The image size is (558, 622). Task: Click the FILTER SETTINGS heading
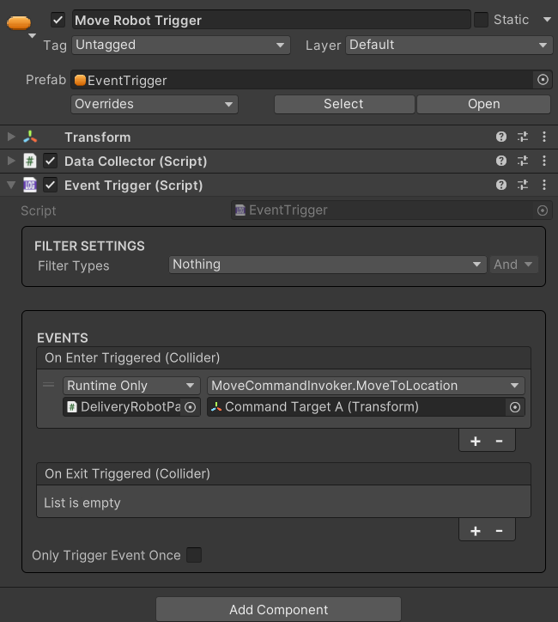[x=89, y=246]
